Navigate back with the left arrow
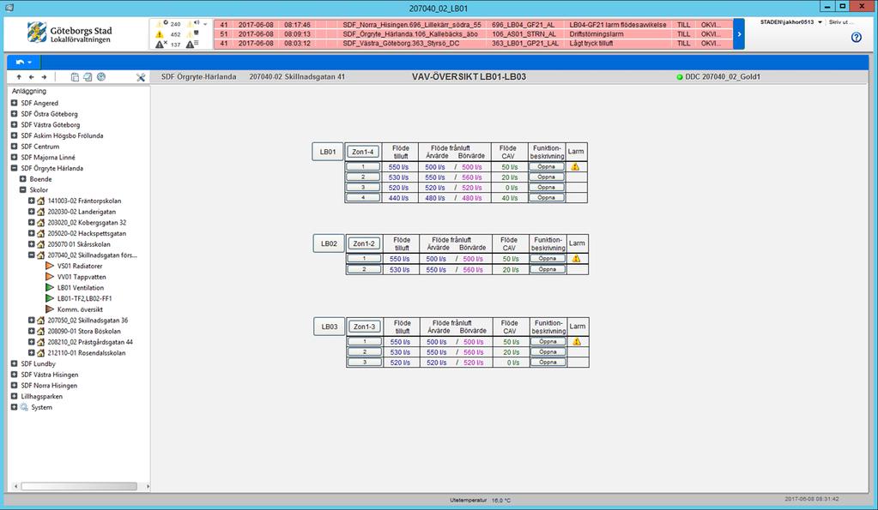Screen dimensions: 878x510 click(x=32, y=77)
